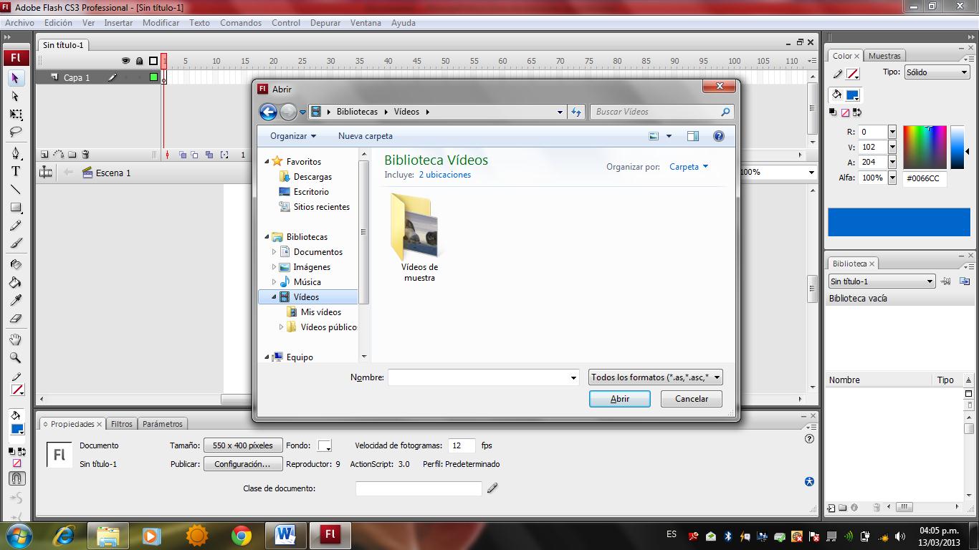Open the Modificar menu
Viewport: 979px width, 550px height.
(x=161, y=22)
